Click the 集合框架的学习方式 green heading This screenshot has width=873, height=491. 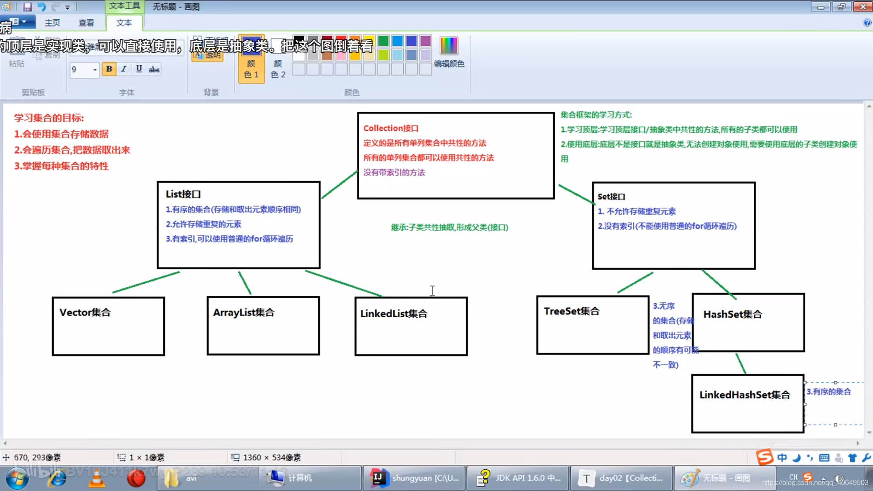coord(596,115)
